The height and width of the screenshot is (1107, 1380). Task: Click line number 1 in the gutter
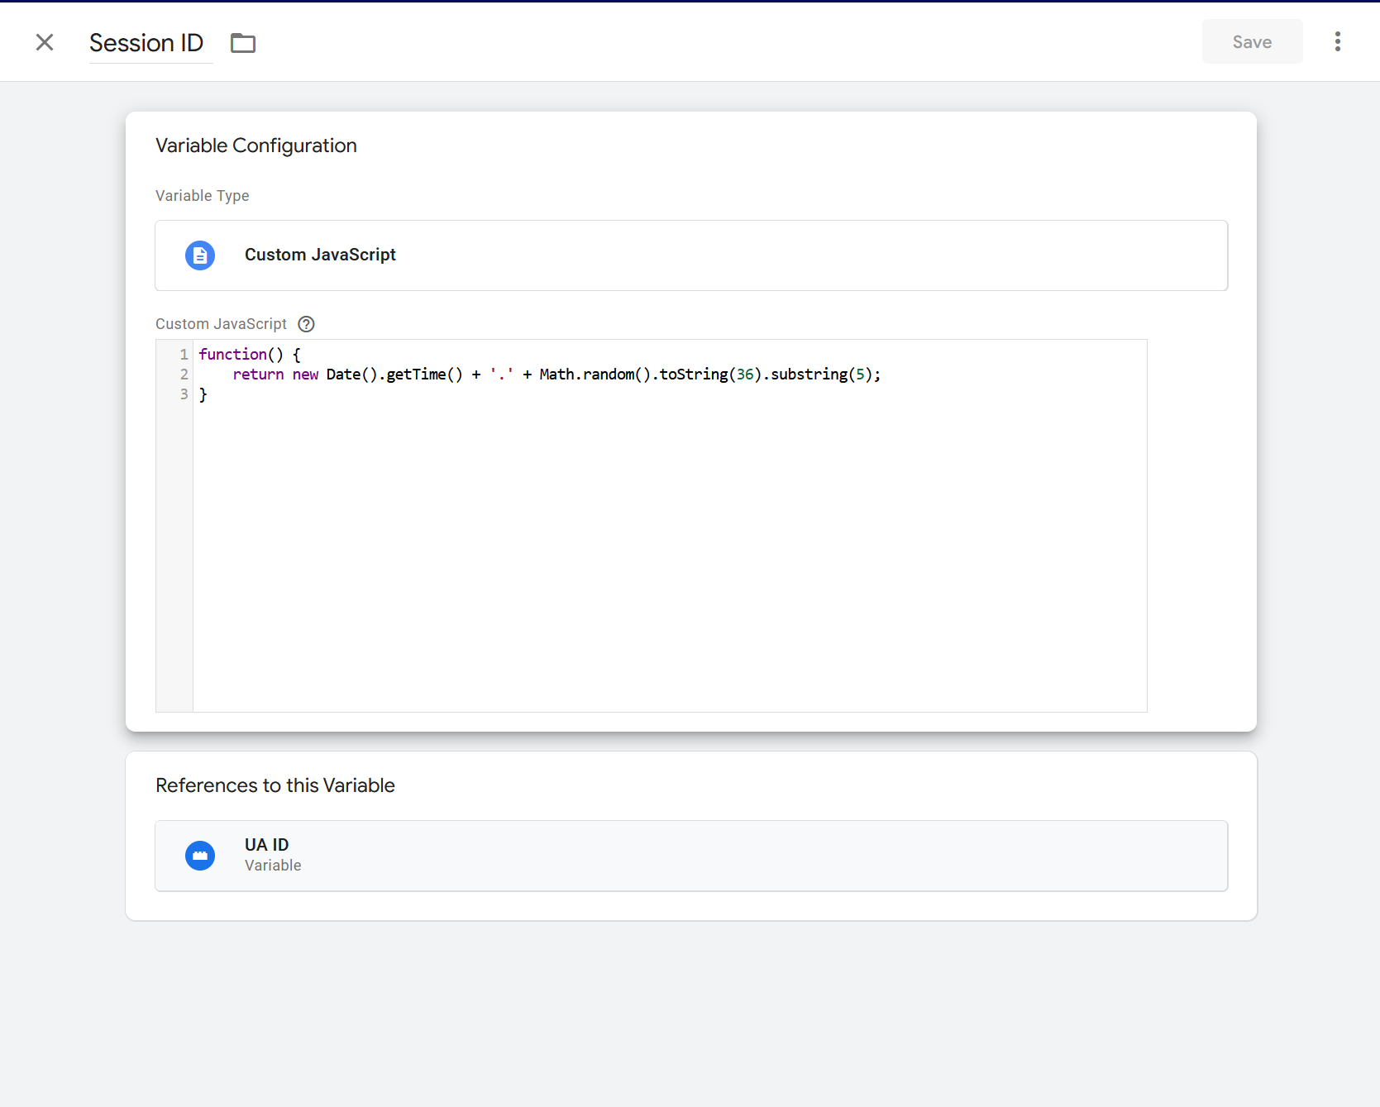click(x=184, y=355)
